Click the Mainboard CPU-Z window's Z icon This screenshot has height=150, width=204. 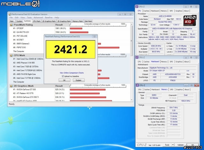[137, 57]
